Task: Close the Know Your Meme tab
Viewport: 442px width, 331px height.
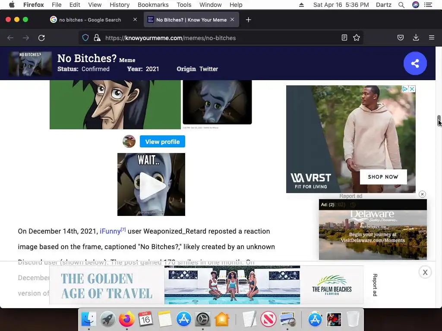Action: coord(232,19)
